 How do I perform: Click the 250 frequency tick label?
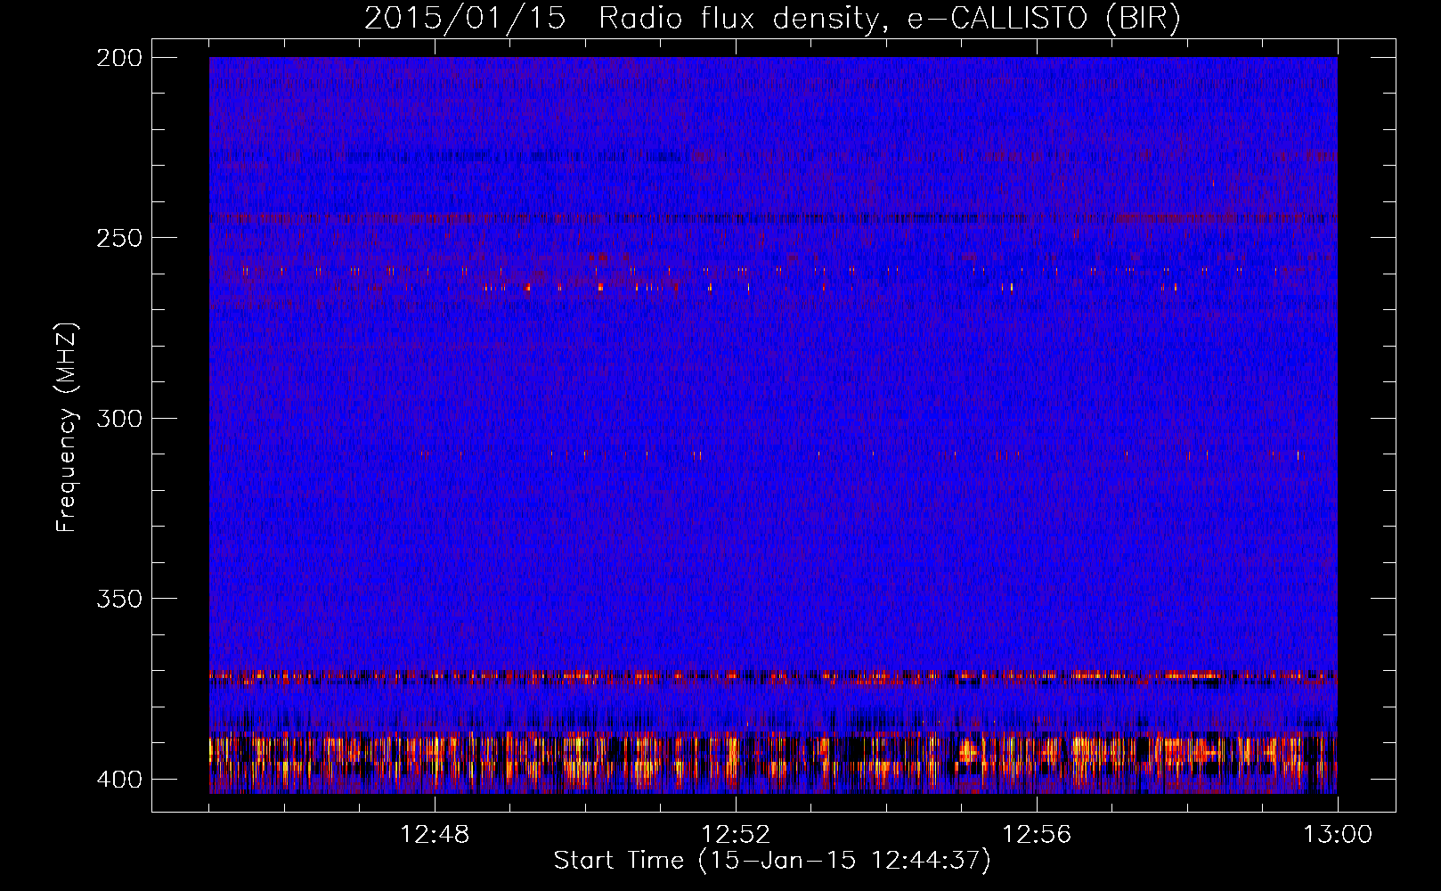pos(118,238)
